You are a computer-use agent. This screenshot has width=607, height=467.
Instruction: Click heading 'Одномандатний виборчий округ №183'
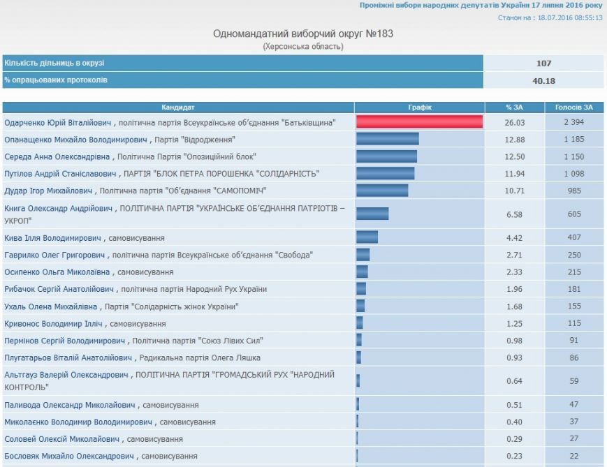tap(303, 34)
